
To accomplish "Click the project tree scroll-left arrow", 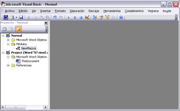I will click(x=3, y=107).
